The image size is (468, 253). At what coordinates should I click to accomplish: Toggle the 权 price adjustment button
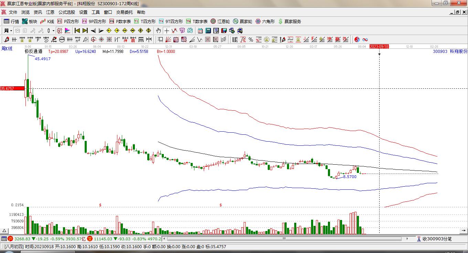point(60,31)
